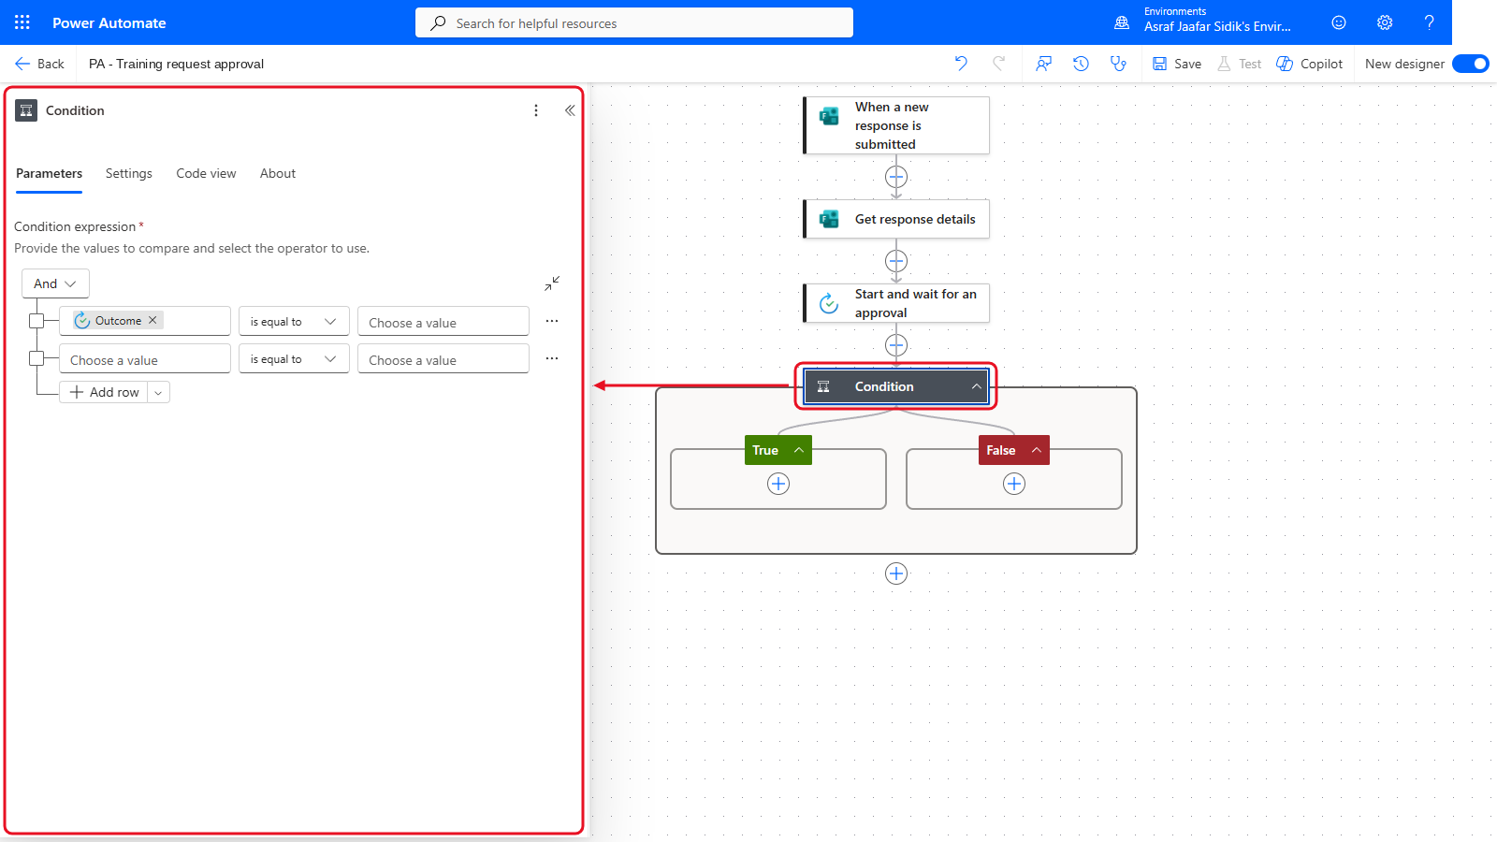The image size is (1497, 842).
Task: Click the False branch label
Action: click(1000, 450)
